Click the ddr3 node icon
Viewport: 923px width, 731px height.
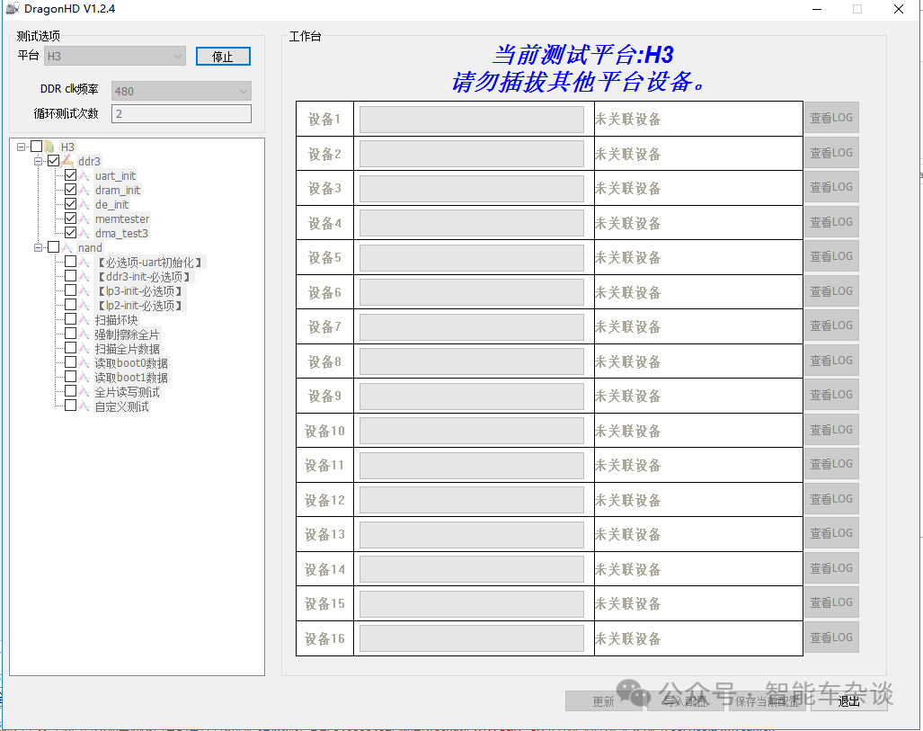tap(67, 161)
